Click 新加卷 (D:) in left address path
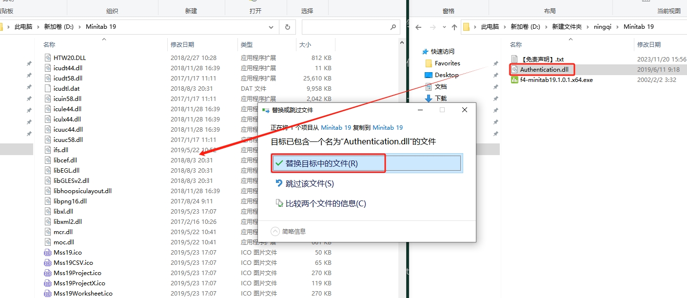The height and width of the screenshot is (298, 687). [x=59, y=27]
